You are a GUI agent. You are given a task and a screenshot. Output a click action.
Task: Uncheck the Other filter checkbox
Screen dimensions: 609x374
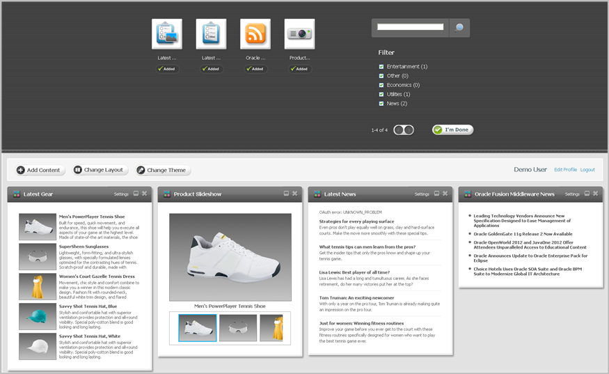click(x=381, y=76)
